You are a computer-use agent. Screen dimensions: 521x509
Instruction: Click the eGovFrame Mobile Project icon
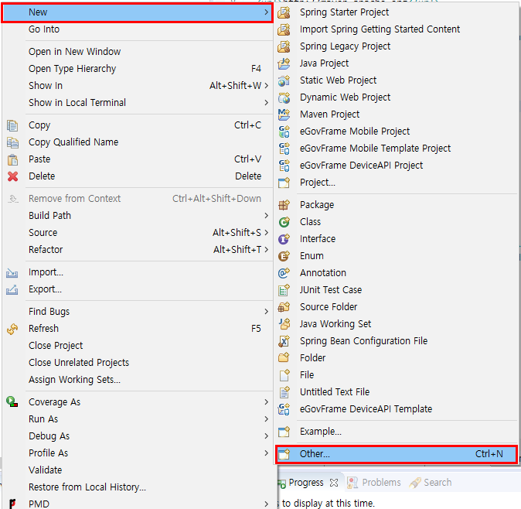pos(284,132)
